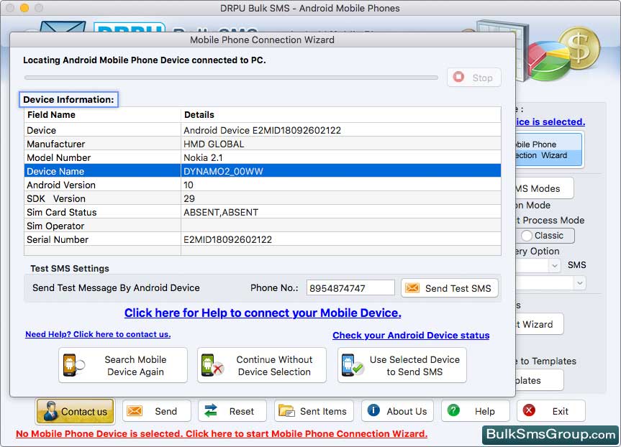This screenshot has height=447, width=621.
Task: Click the Phone No. input field
Action: click(x=350, y=288)
